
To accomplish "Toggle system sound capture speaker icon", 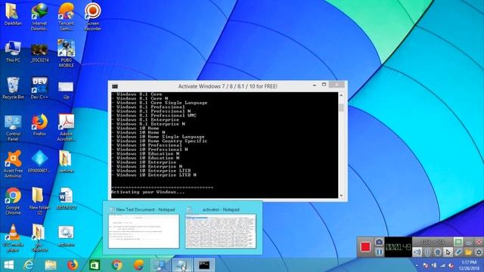I will pyautogui.click(x=417, y=252).
